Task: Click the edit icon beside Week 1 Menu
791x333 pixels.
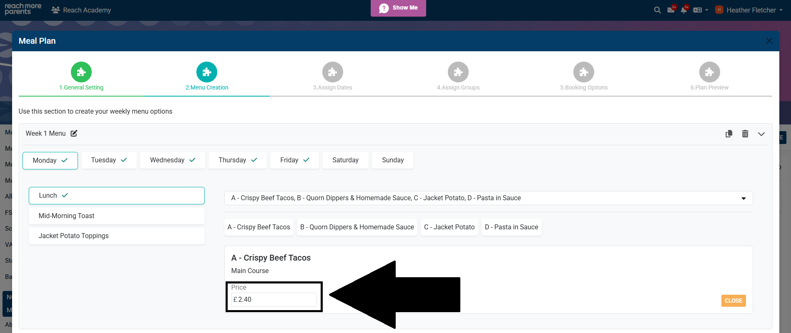Action: click(x=74, y=133)
